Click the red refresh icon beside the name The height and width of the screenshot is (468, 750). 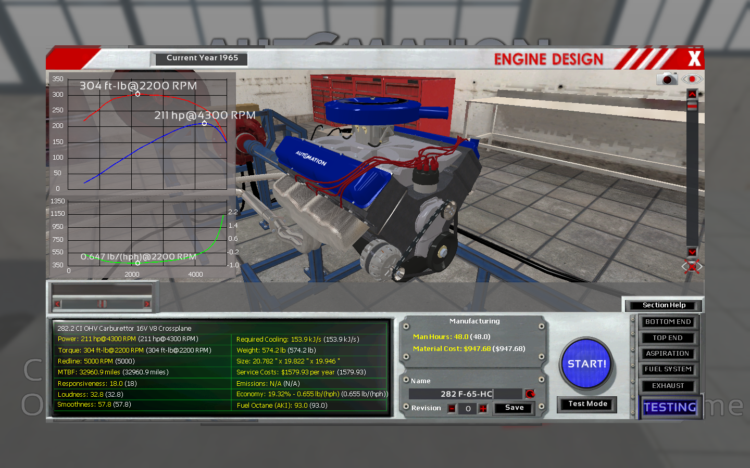tap(530, 394)
